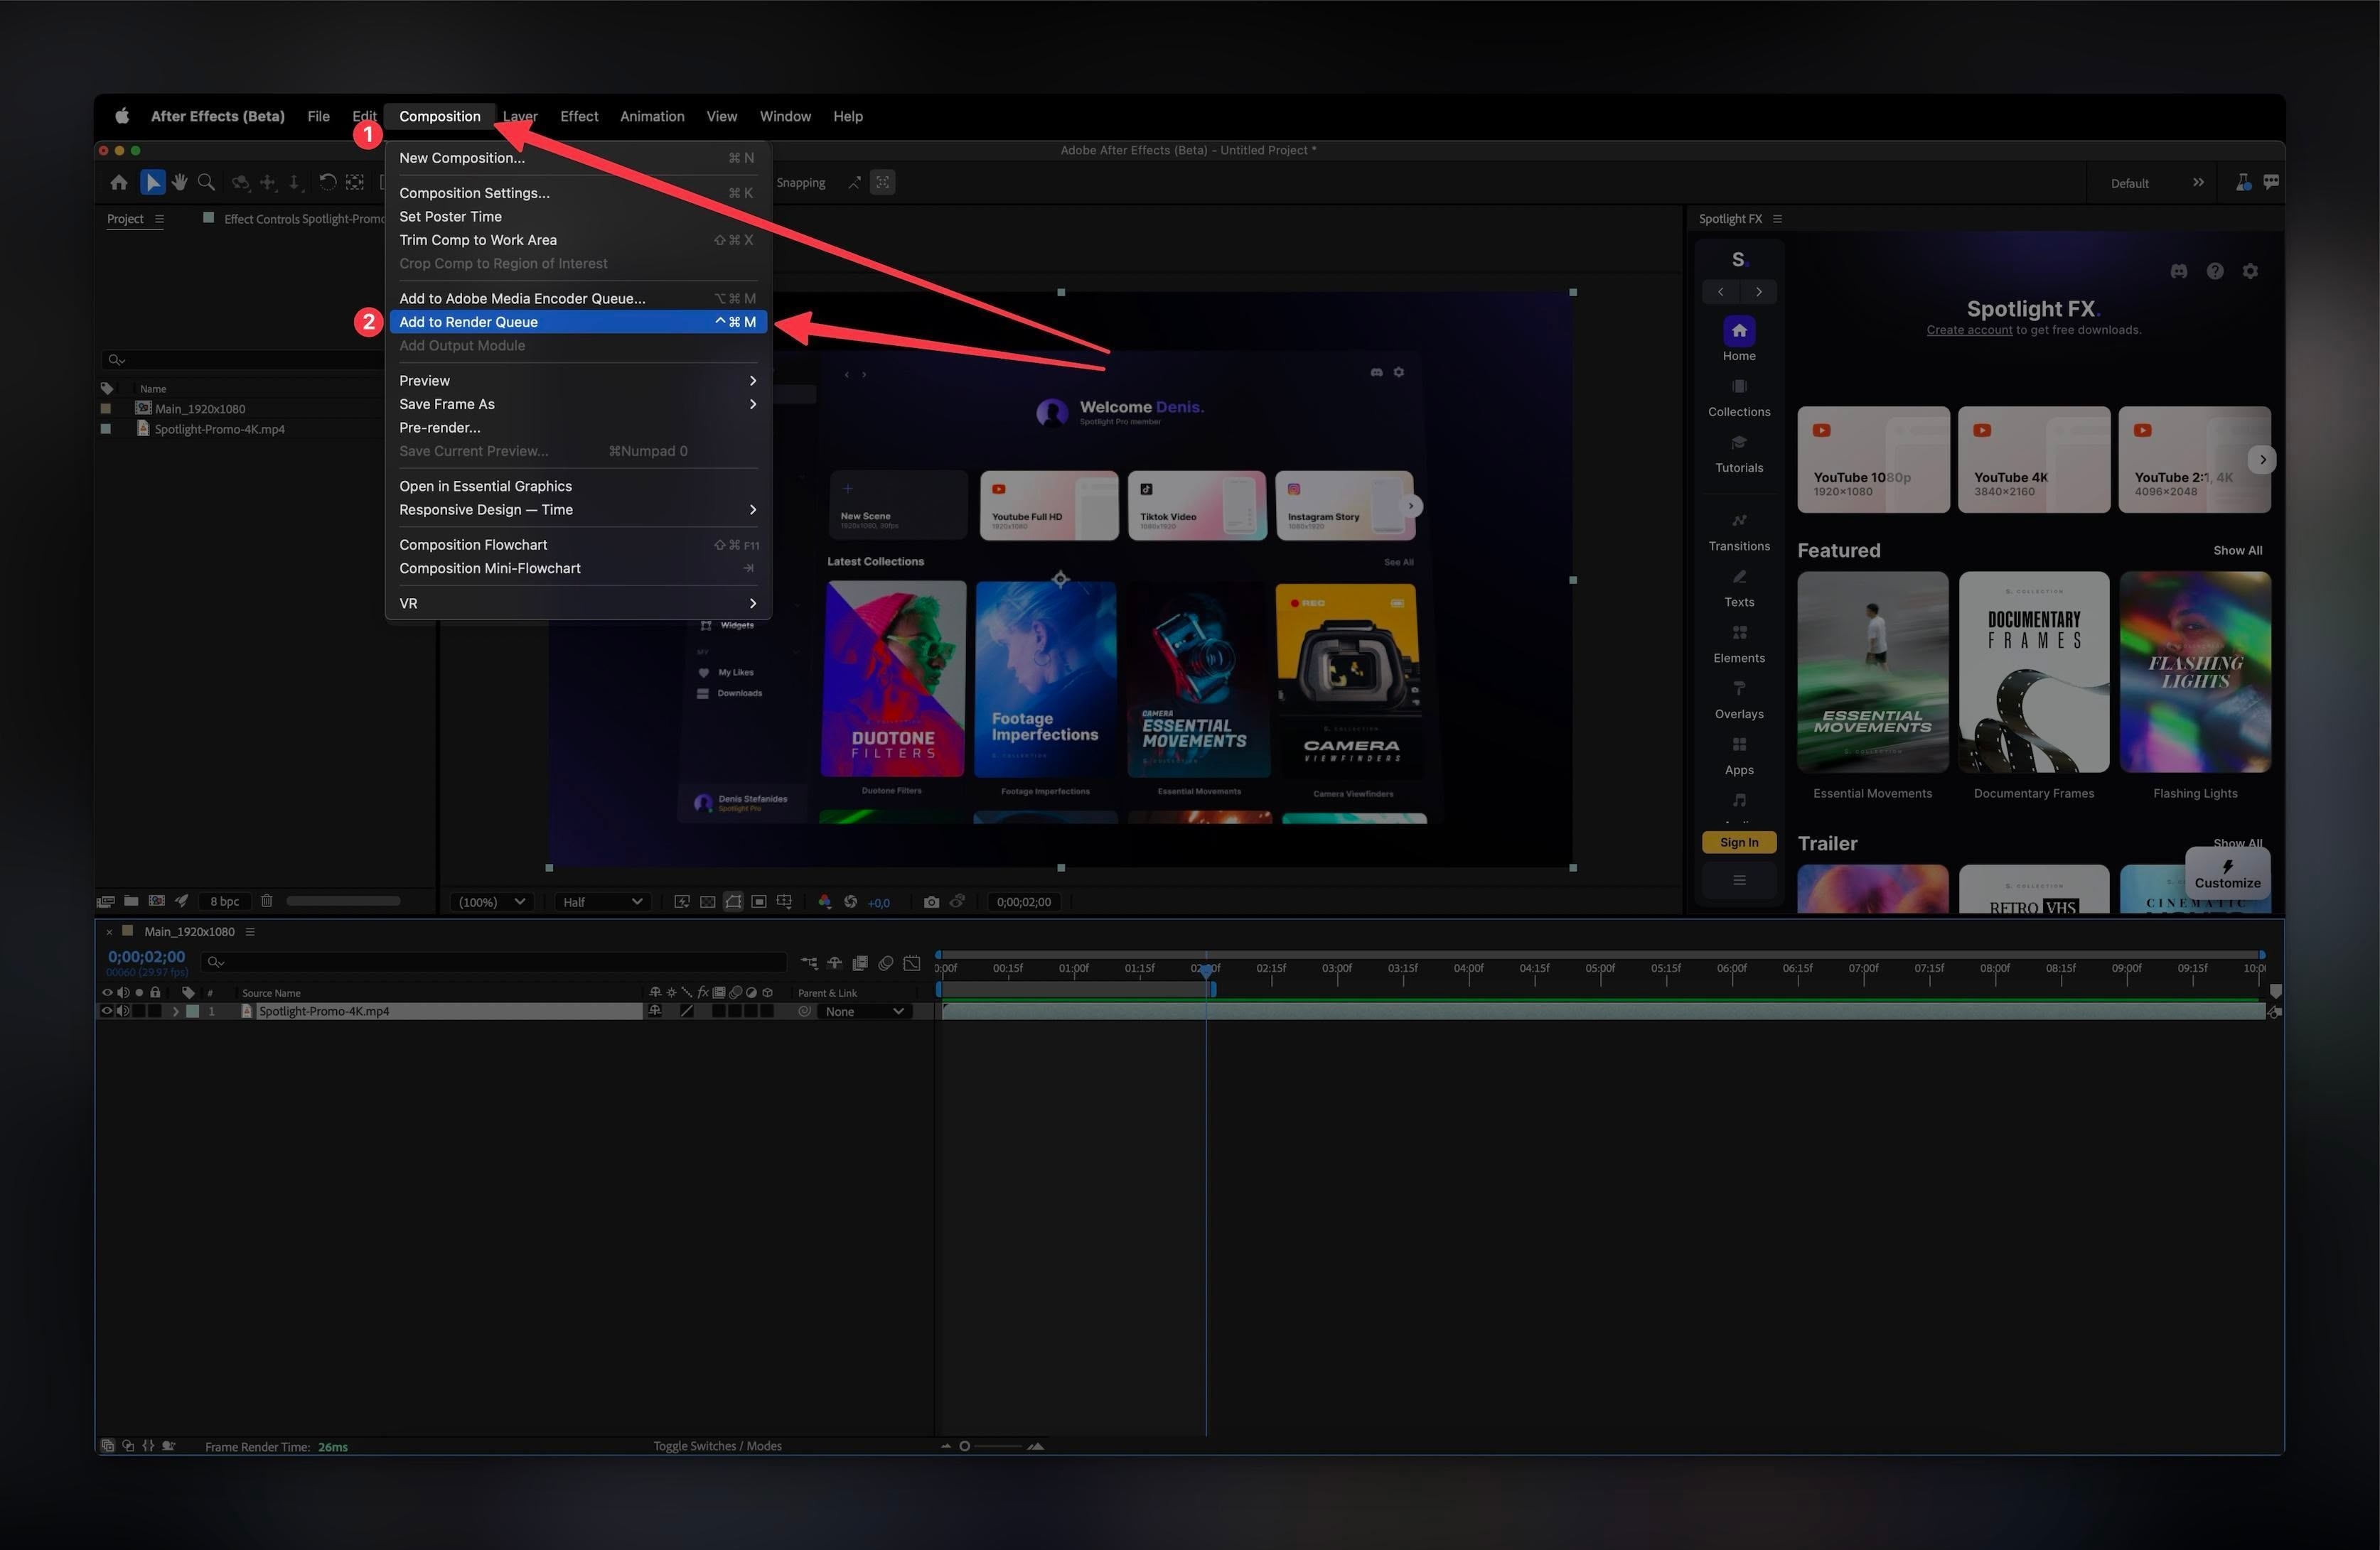Click Sign In button in Spotlight FX
Image resolution: width=2380 pixels, height=1550 pixels.
click(1739, 842)
